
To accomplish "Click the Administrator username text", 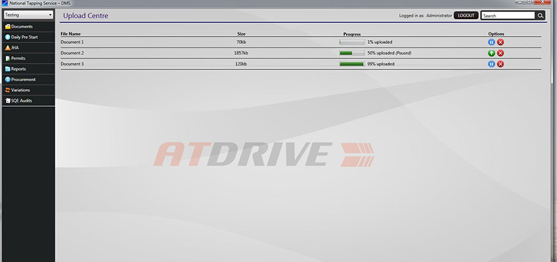I will (x=439, y=16).
